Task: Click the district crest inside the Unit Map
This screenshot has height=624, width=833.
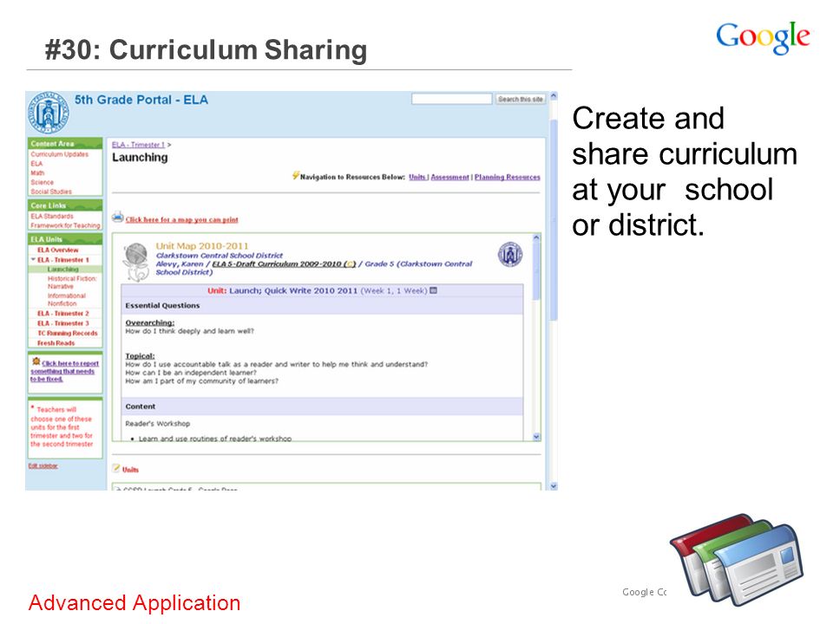Action: (510, 255)
